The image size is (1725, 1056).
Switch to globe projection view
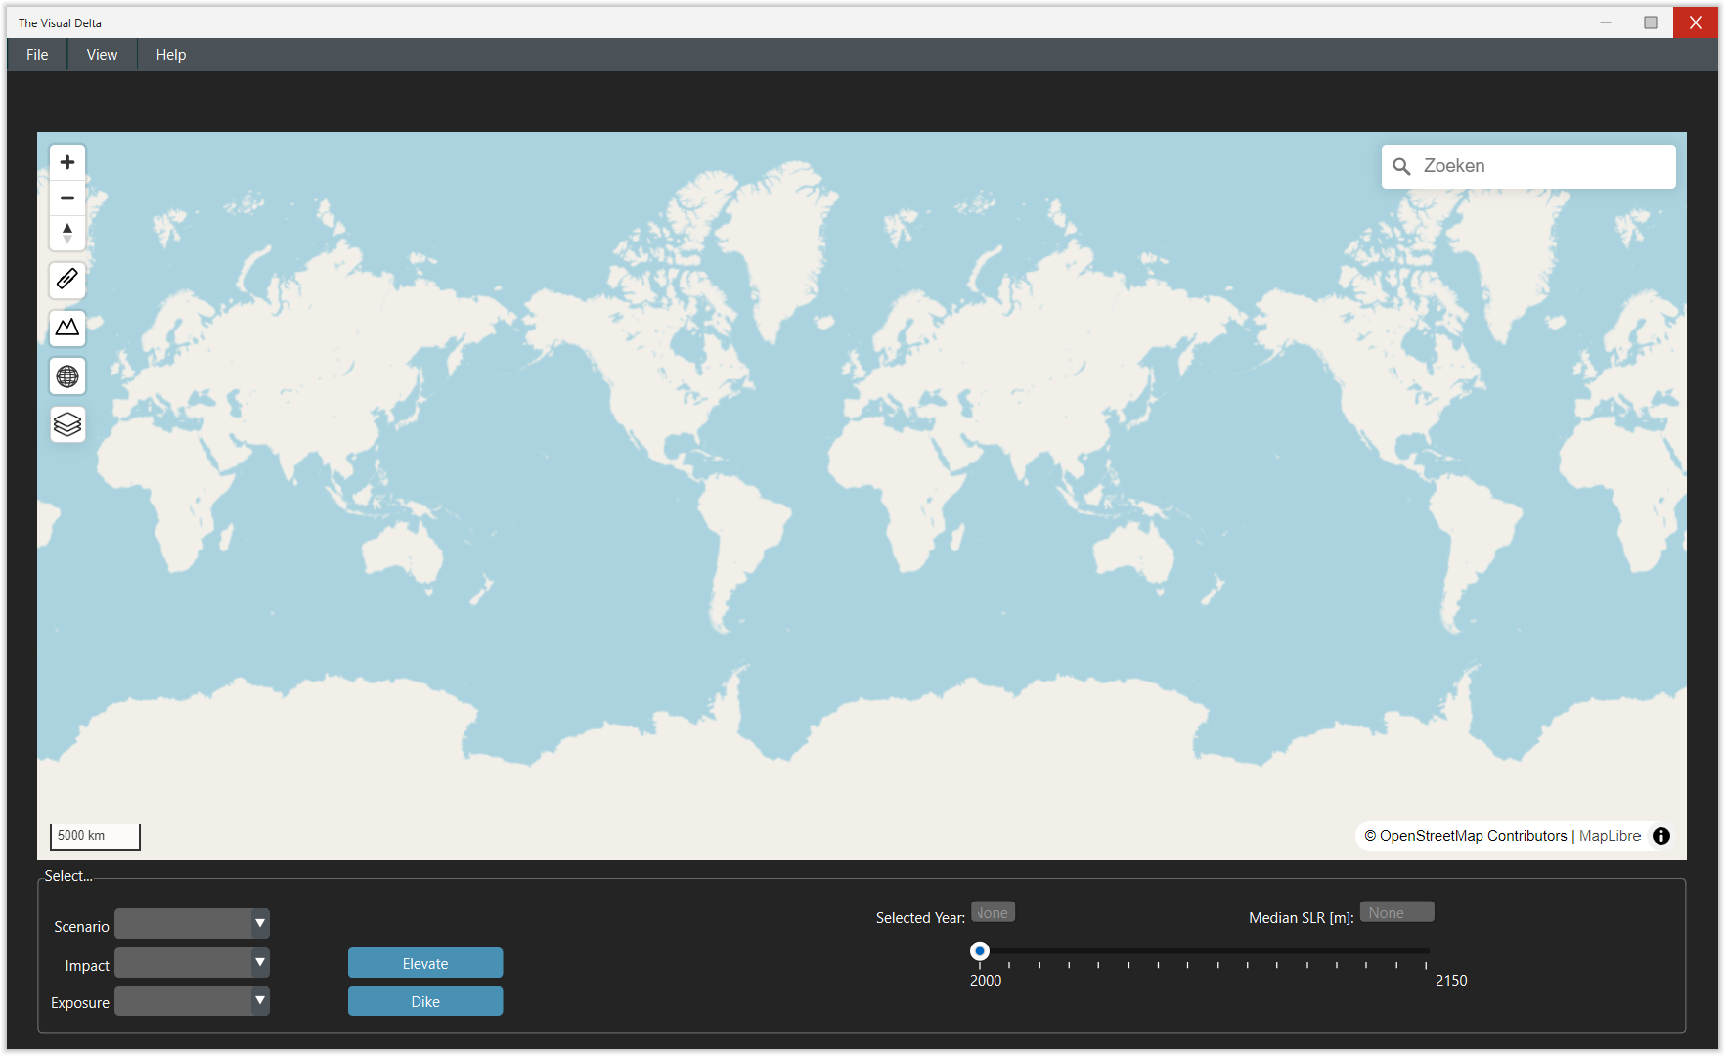(67, 375)
